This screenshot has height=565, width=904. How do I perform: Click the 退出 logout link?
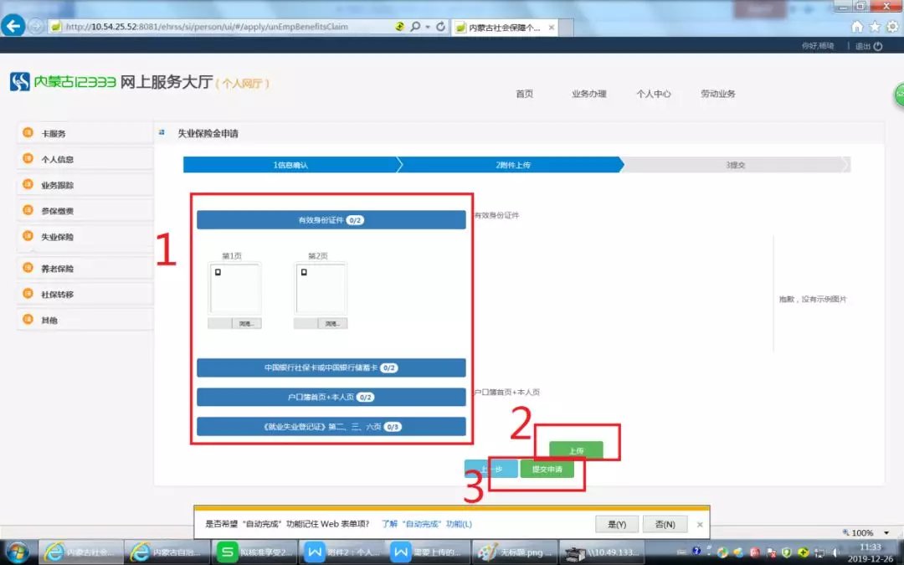click(x=862, y=46)
